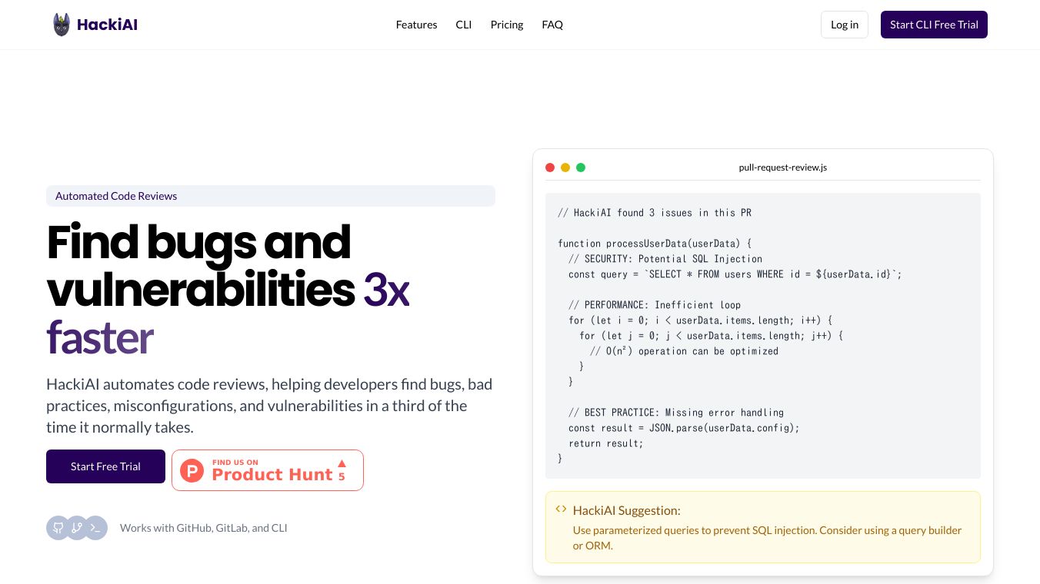
Task: Go to the CLI nav item
Action: tap(464, 25)
